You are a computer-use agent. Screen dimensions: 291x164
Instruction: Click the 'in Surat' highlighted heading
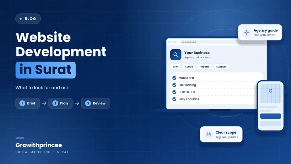click(x=45, y=70)
